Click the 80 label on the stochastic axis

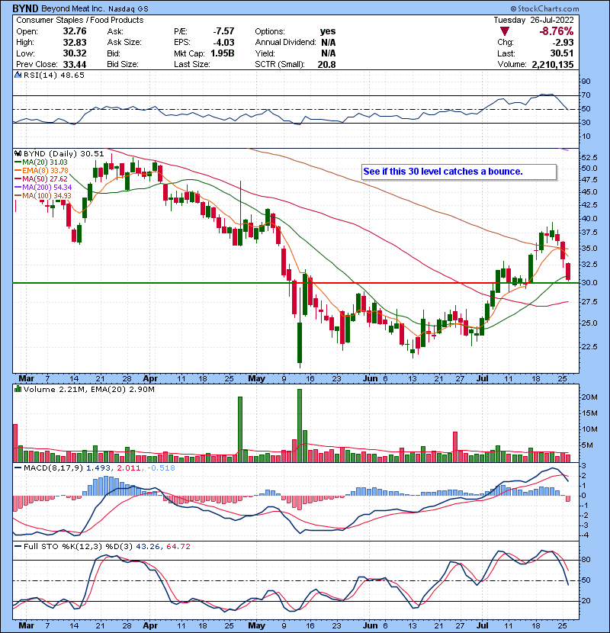point(586,560)
